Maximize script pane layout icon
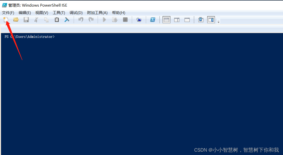Viewport: 283px width, 155px height. tap(187, 20)
